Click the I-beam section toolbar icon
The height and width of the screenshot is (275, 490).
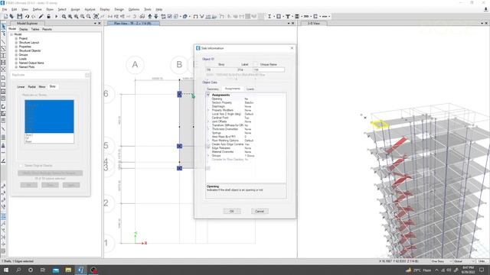pyautogui.click(x=269, y=16)
